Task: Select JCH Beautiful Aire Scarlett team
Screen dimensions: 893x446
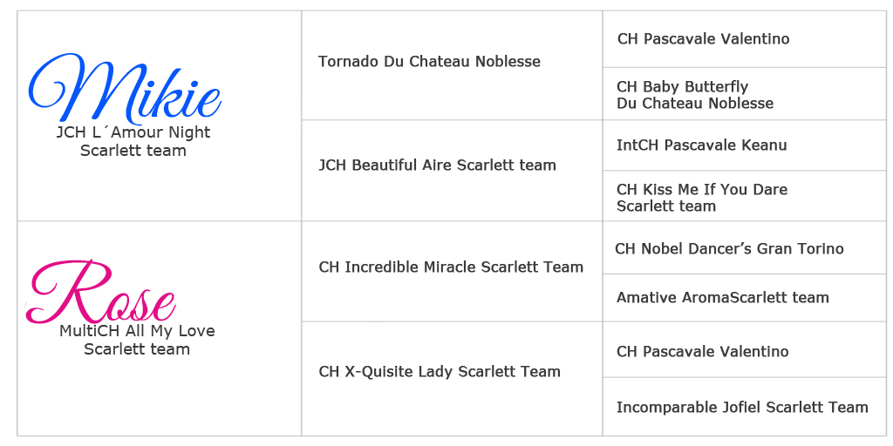Action: [437, 166]
